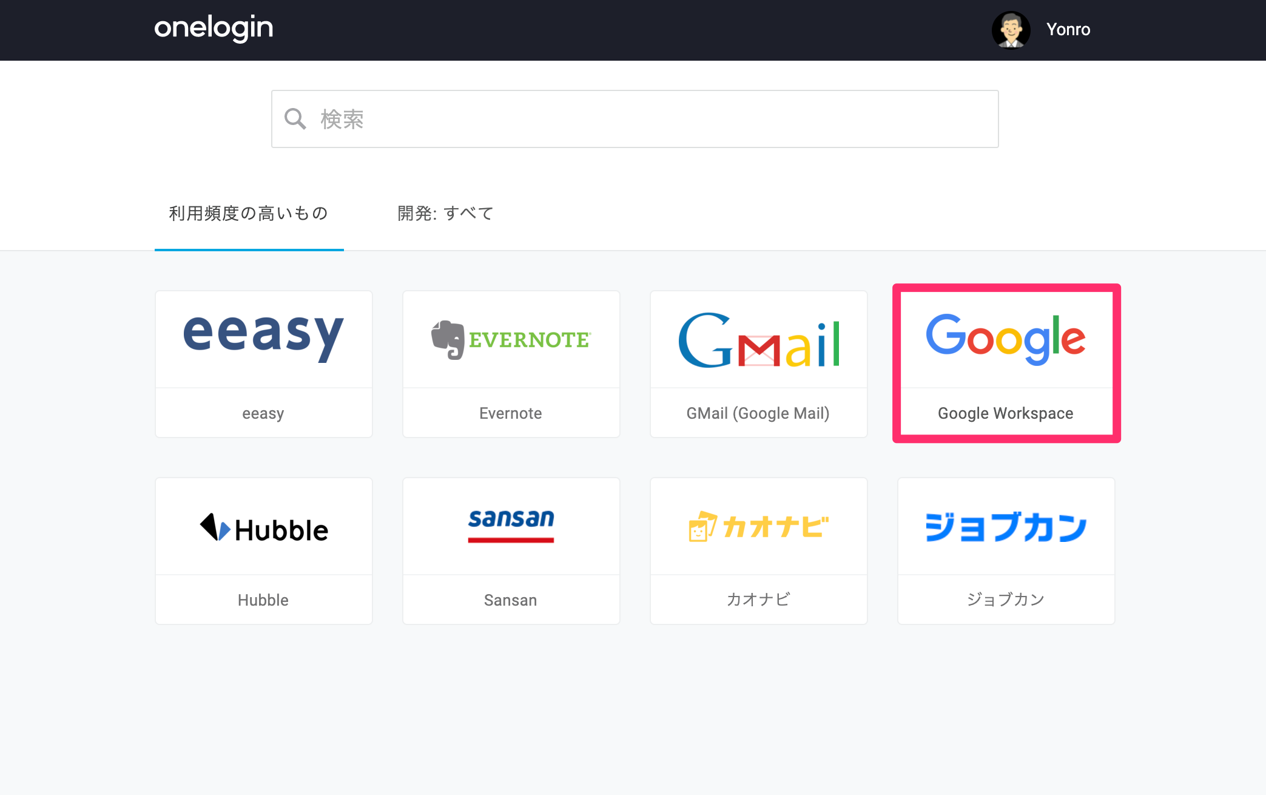
Task: Select the 利用頻度の高いもの tab
Action: coord(249,214)
